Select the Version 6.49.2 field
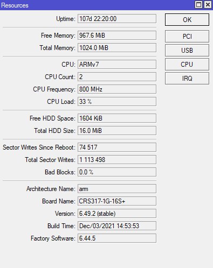Screen dimensions: 213x268 click(x=117, y=214)
